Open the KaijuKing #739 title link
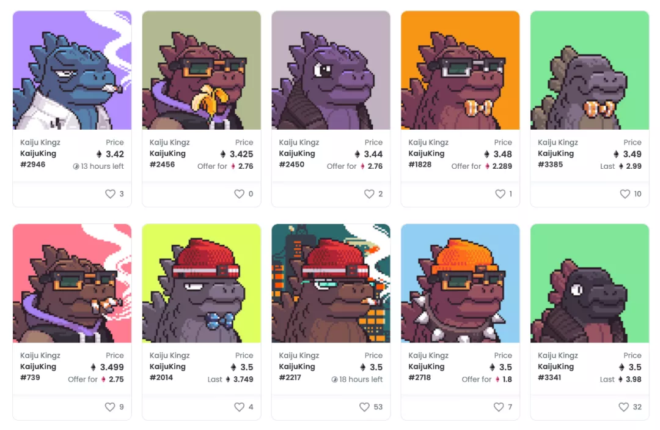This screenshot has height=430, width=660. tap(38, 372)
